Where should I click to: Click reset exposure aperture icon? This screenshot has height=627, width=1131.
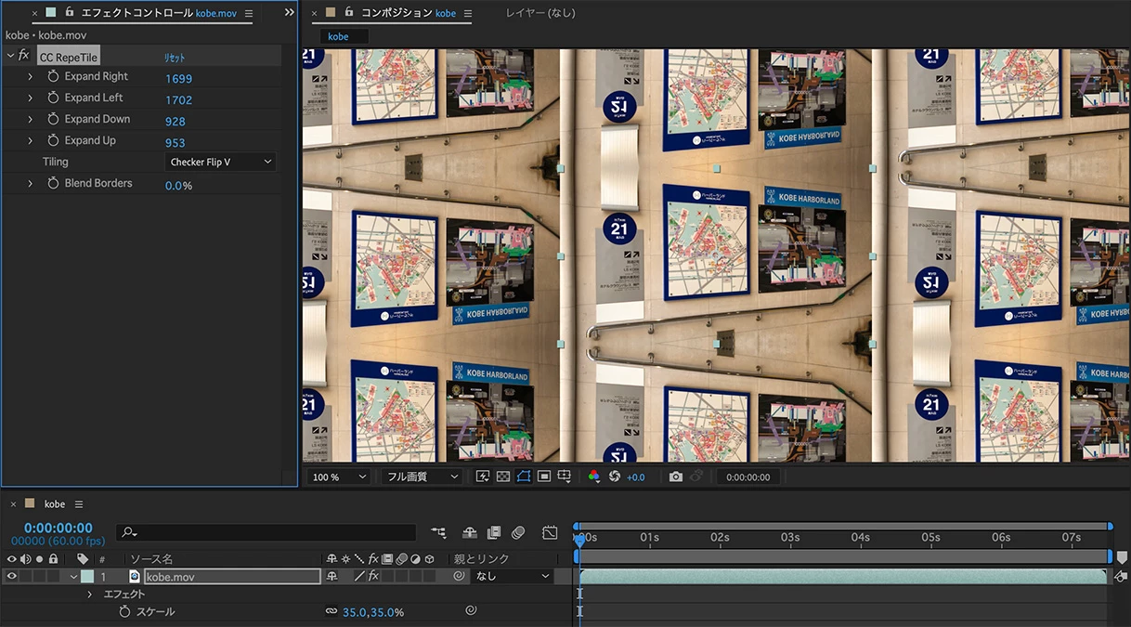tap(614, 477)
